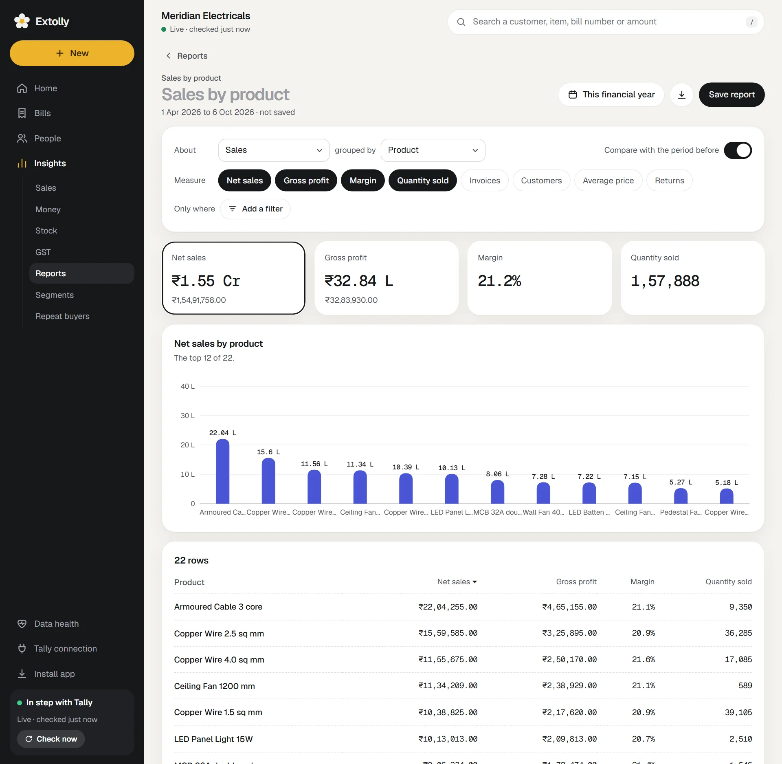Open Segments in the sidebar
This screenshot has height=764, width=782.
pos(82,295)
